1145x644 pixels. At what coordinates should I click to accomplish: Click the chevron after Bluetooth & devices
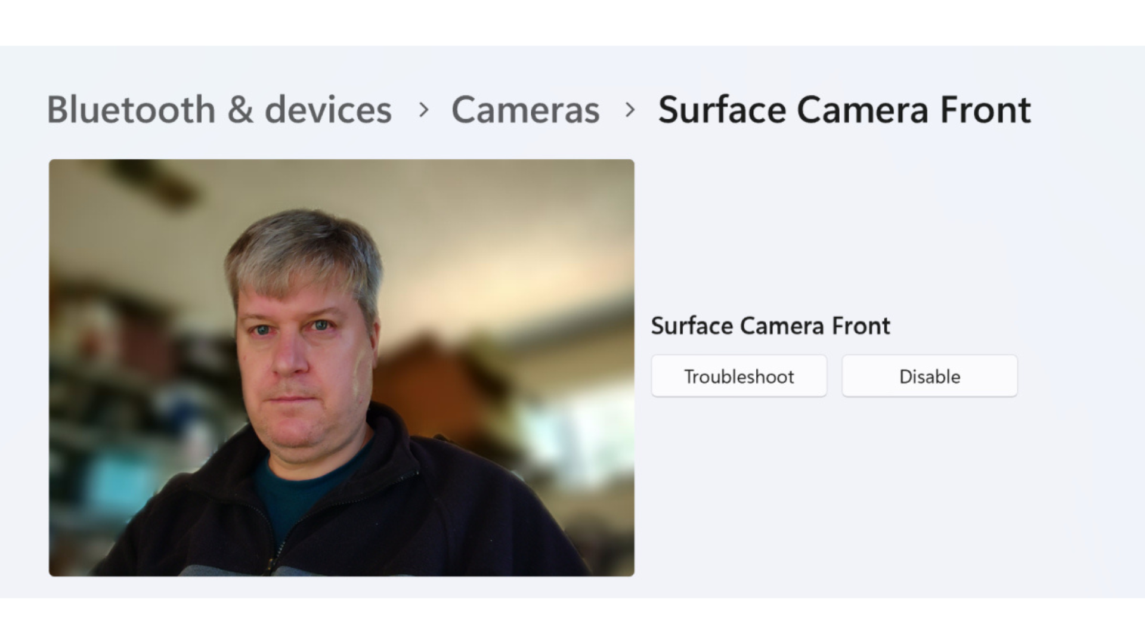(423, 110)
